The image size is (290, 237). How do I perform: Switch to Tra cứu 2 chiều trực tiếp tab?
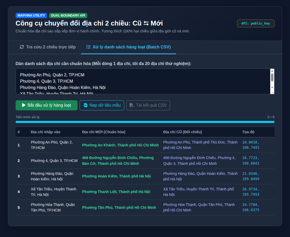(47, 47)
